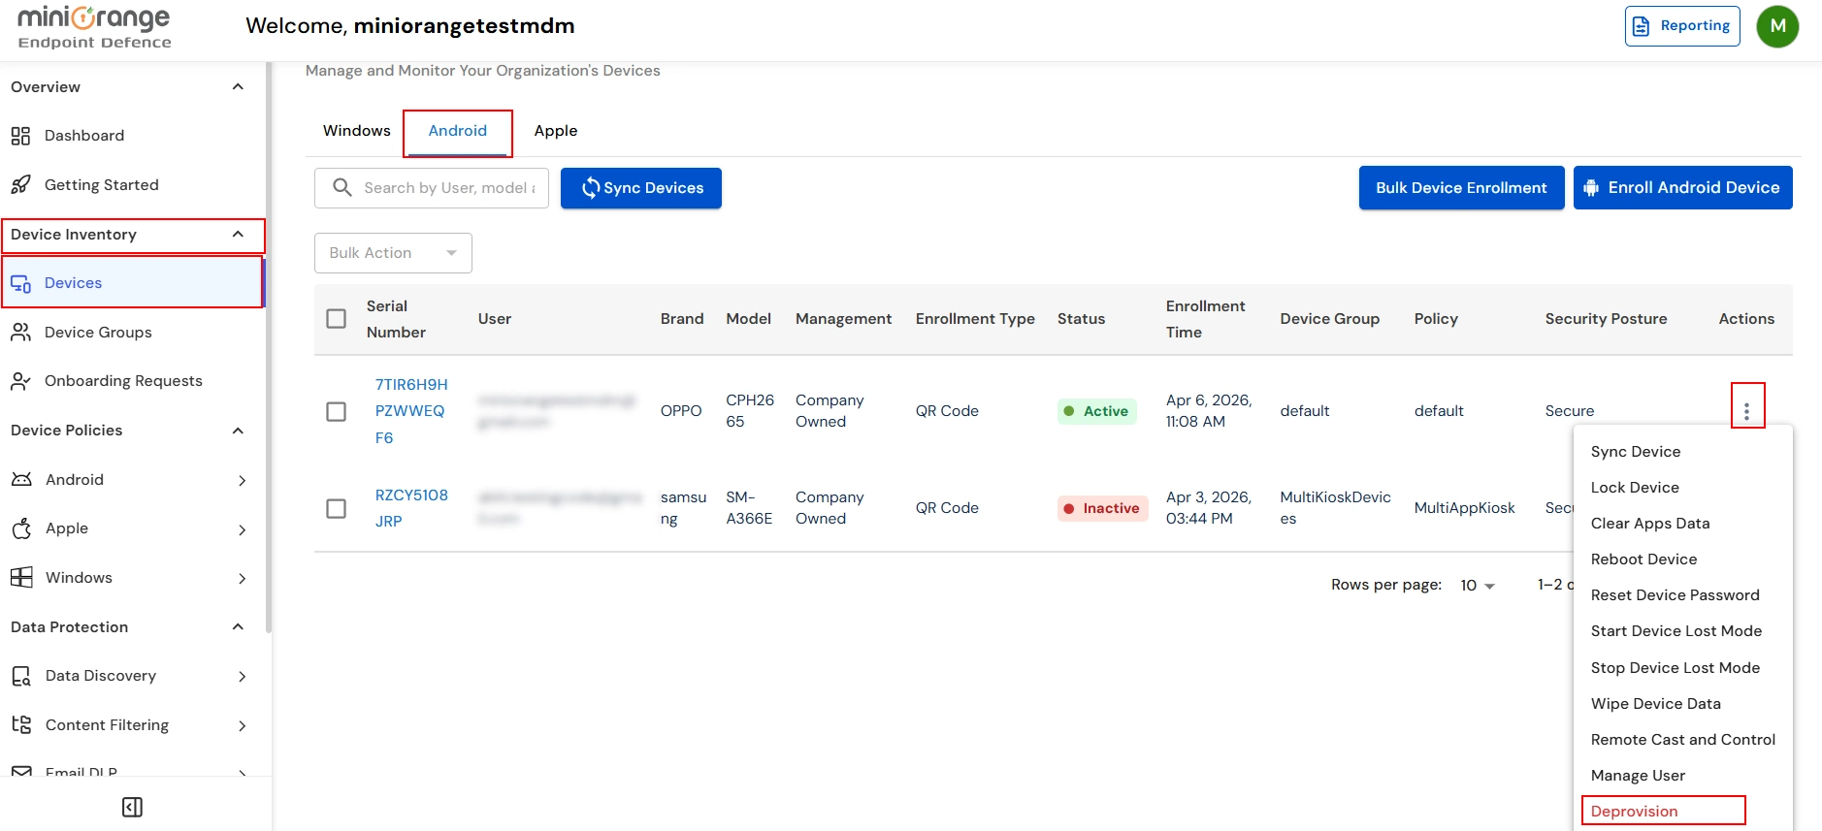This screenshot has height=831, width=1822.
Task: Click the Inactive status badge
Action: click(x=1102, y=508)
